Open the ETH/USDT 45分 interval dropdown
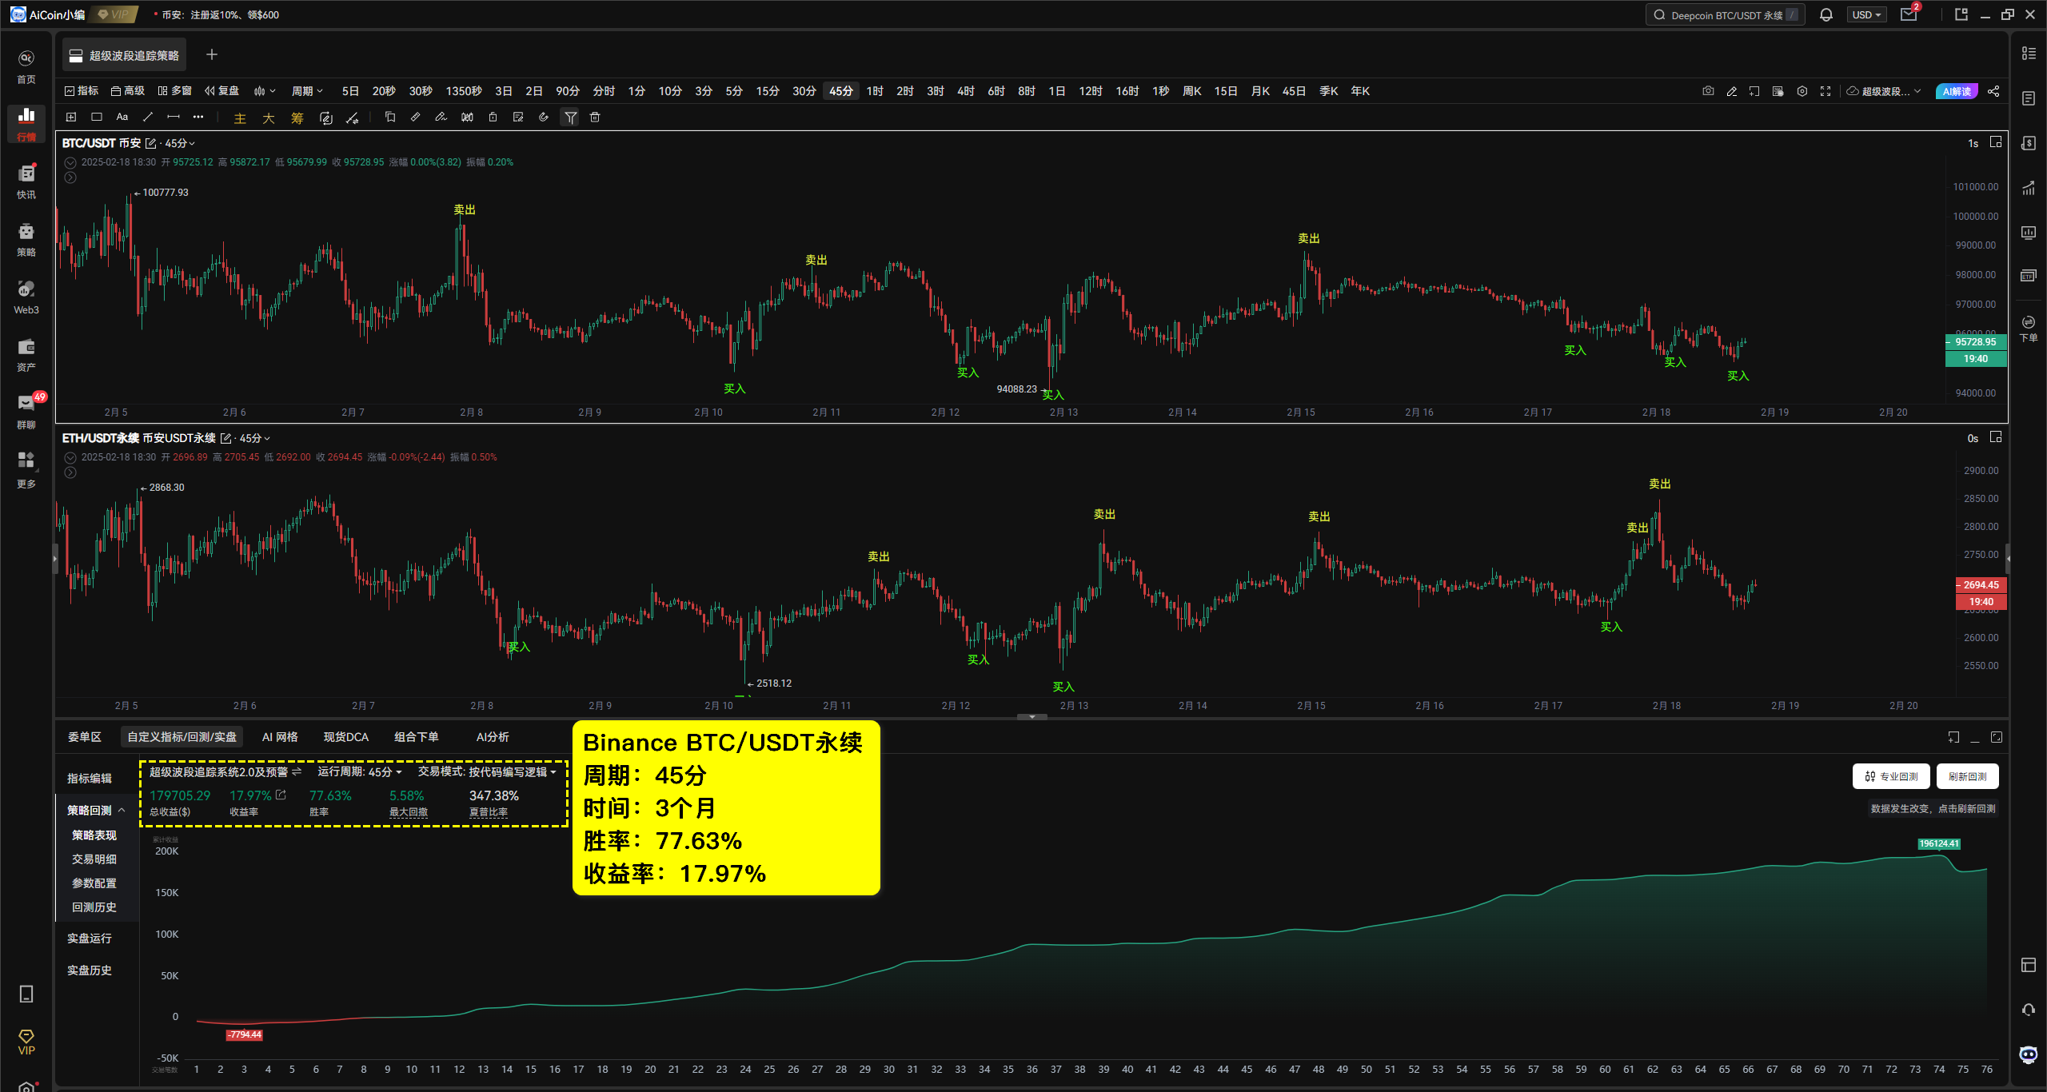 click(x=255, y=438)
